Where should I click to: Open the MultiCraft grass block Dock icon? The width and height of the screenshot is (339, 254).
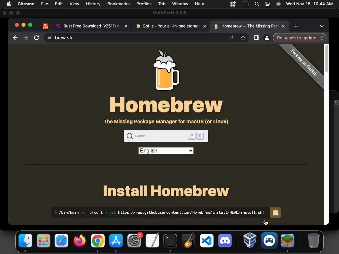point(287,240)
